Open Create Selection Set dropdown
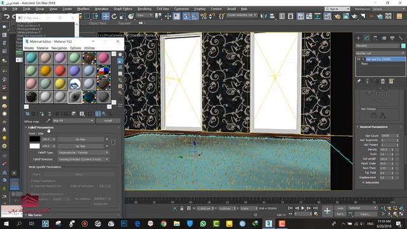This screenshot has width=407, height=229. click(242, 15)
